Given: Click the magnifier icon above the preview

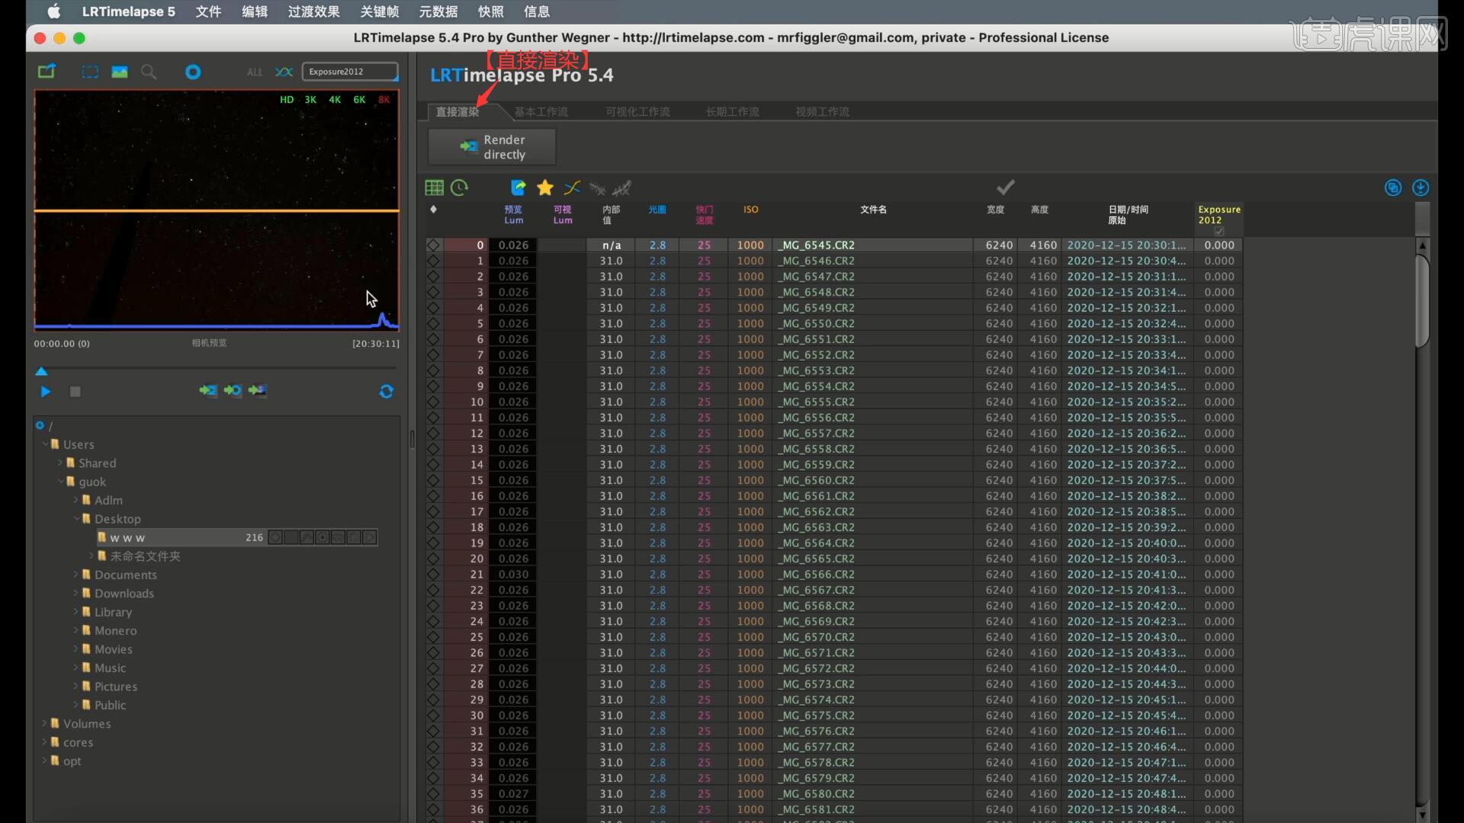Looking at the screenshot, I should tap(149, 72).
